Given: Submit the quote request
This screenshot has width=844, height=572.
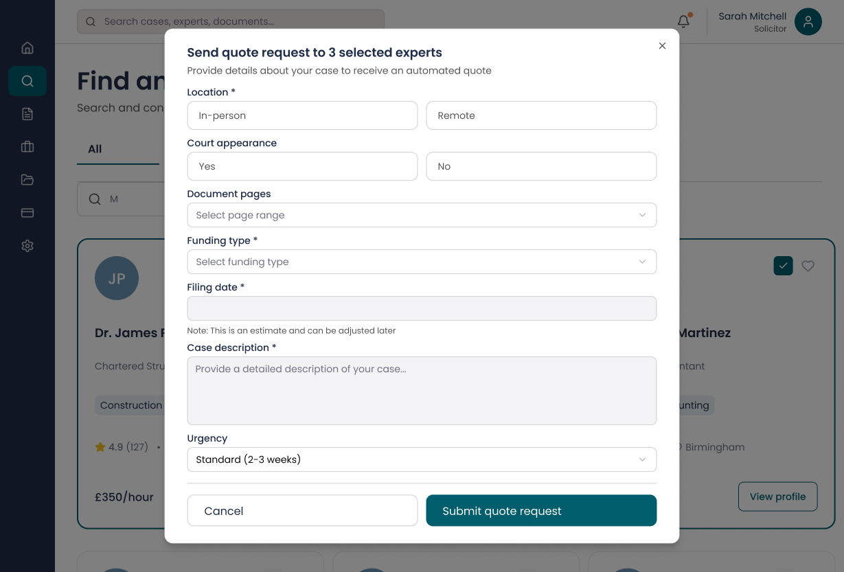Looking at the screenshot, I should click(x=541, y=511).
